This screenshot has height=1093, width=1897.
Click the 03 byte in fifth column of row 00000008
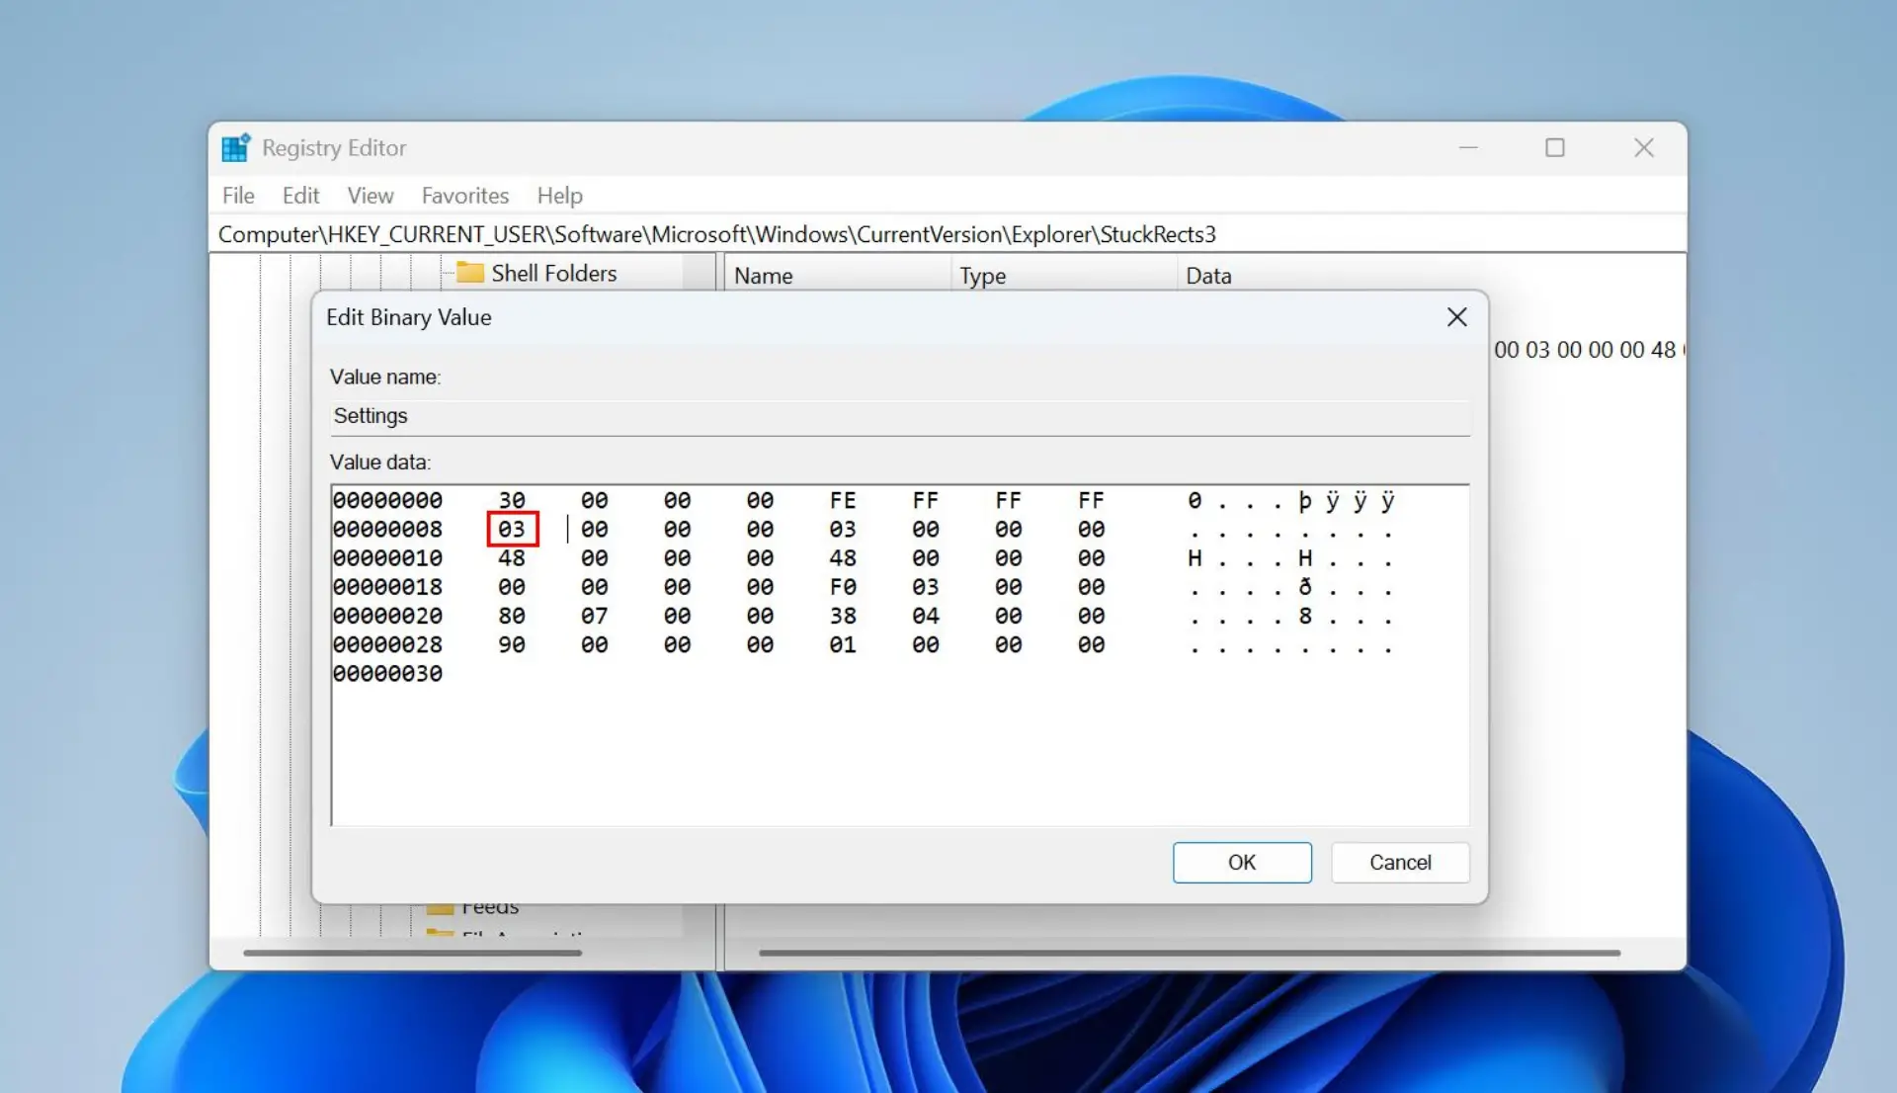pyautogui.click(x=843, y=530)
